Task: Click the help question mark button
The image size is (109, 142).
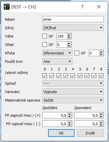Action: 82,7
